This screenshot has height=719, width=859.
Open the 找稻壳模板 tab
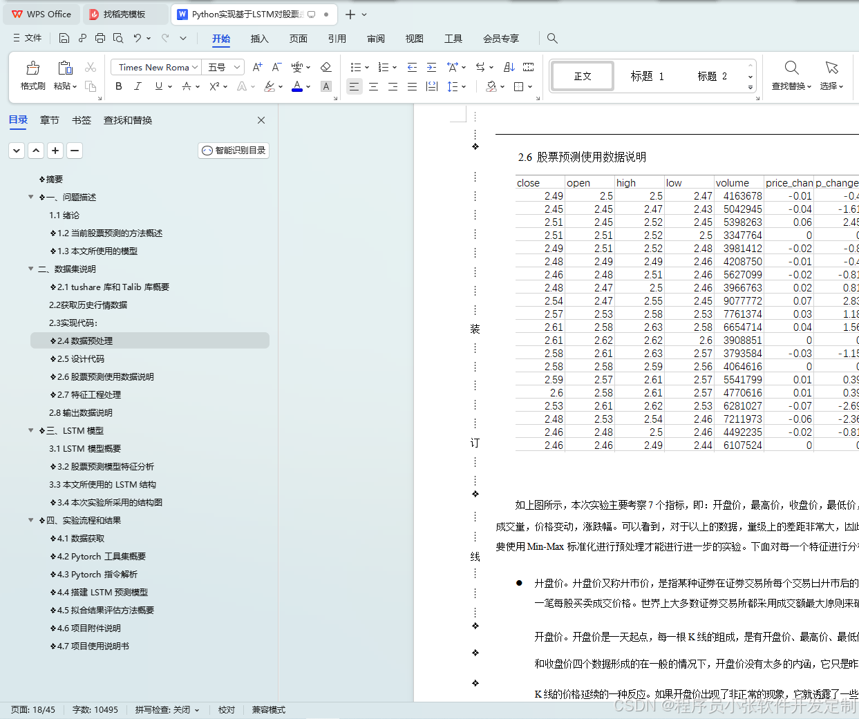(124, 14)
